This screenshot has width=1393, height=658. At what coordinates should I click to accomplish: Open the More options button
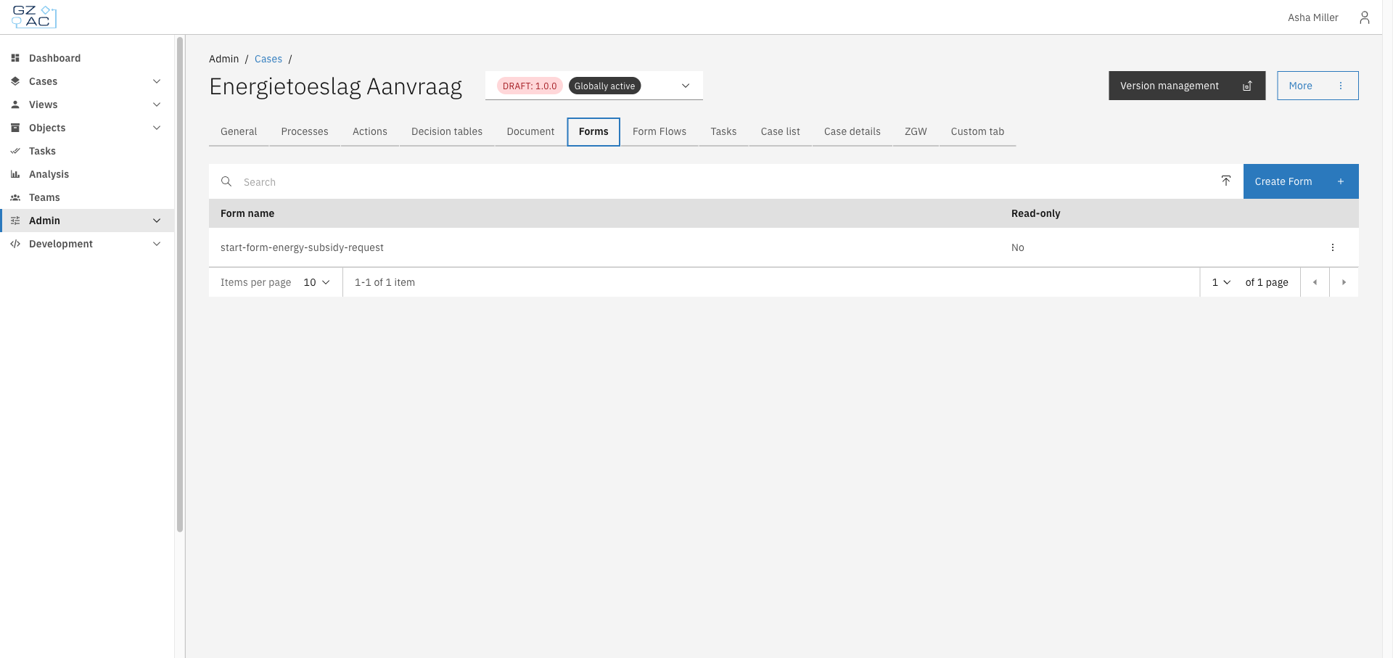click(x=1318, y=86)
